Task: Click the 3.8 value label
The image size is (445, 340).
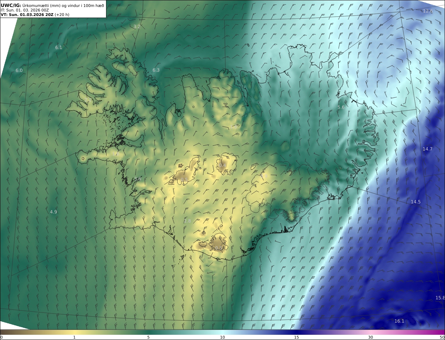Action: click(138, 179)
